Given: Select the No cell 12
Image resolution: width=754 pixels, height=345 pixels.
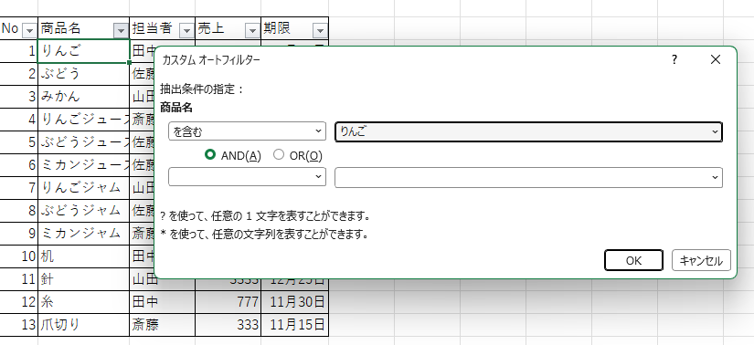Looking at the screenshot, I should point(19,302).
